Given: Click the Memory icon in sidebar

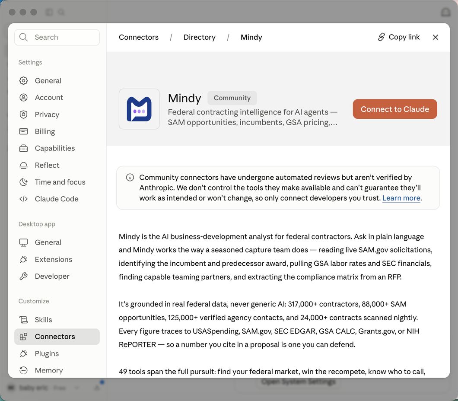Looking at the screenshot, I should 23,370.
